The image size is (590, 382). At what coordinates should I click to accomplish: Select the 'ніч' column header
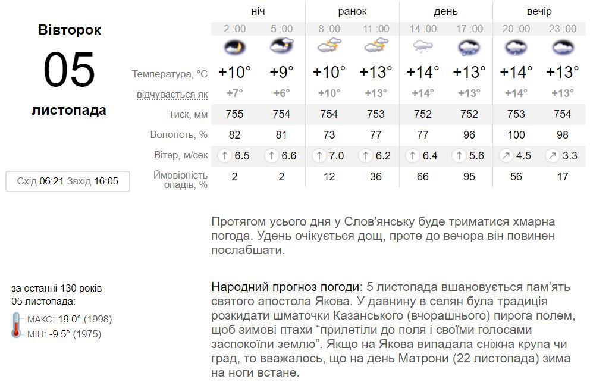[258, 12]
